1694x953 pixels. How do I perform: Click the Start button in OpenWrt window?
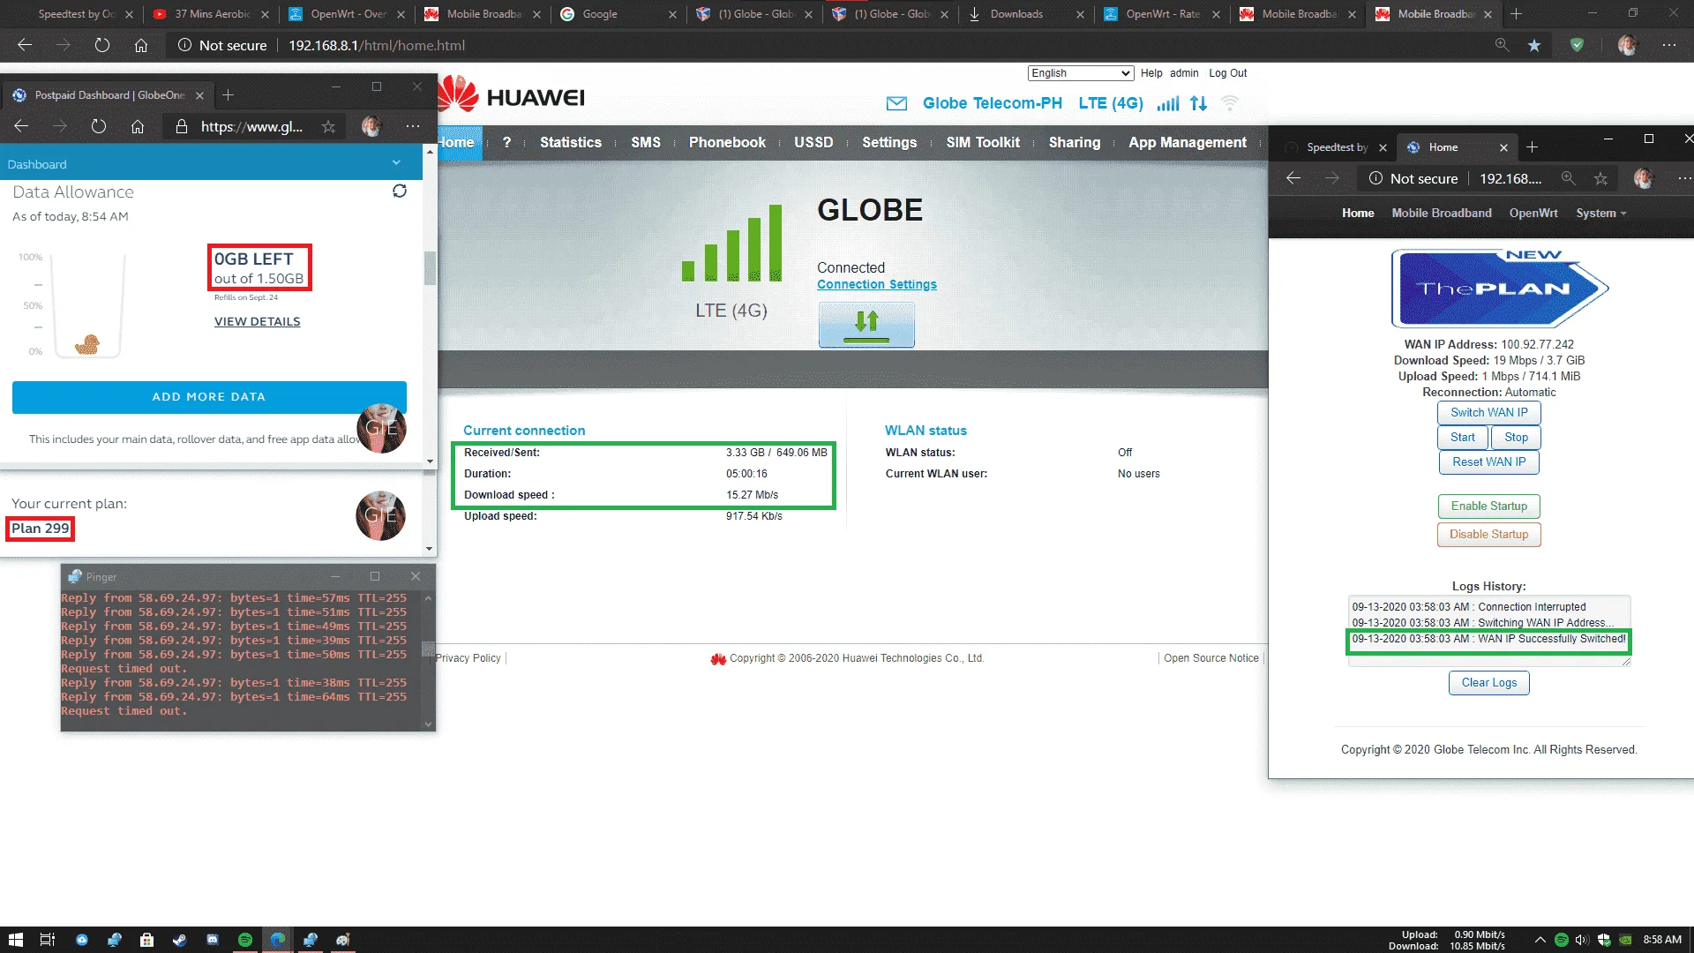[1463, 437]
